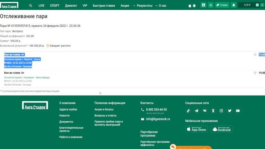Open the Быстрые ставки menu item
Image resolution: width=265 pixels, height=149 pixels.
pos(104,5)
